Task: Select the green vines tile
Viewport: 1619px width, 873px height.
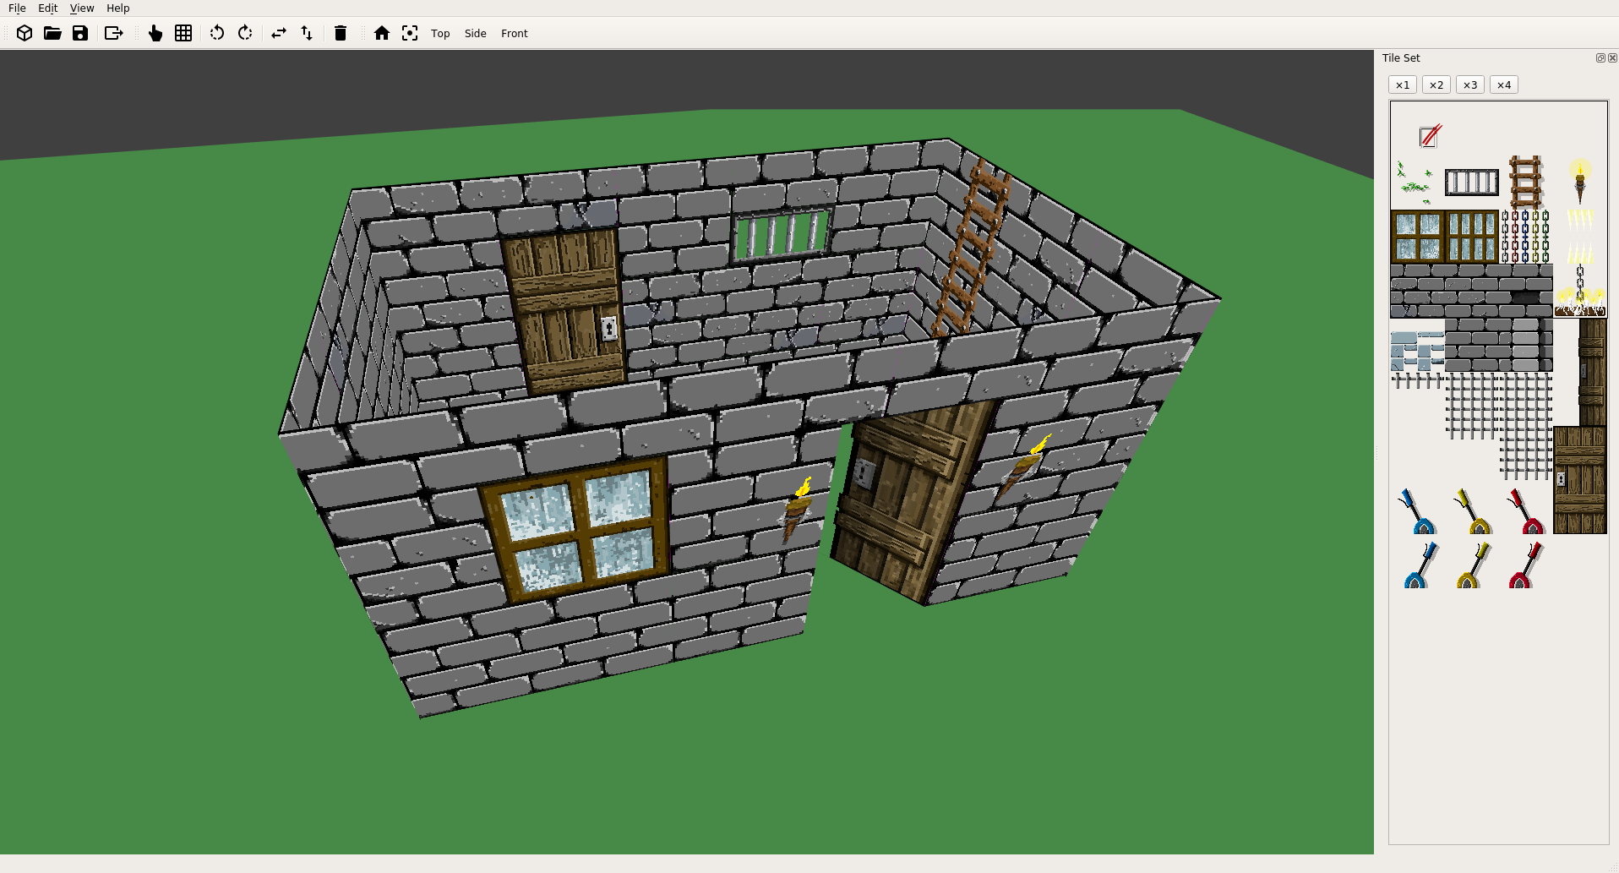Action: pos(1415,182)
